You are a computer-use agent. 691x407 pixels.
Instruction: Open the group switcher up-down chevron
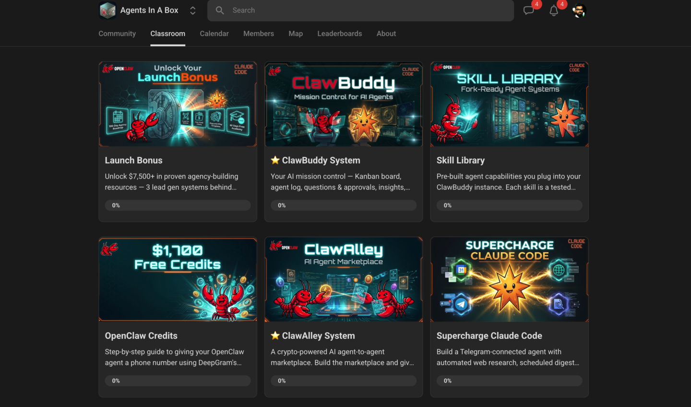click(x=192, y=11)
